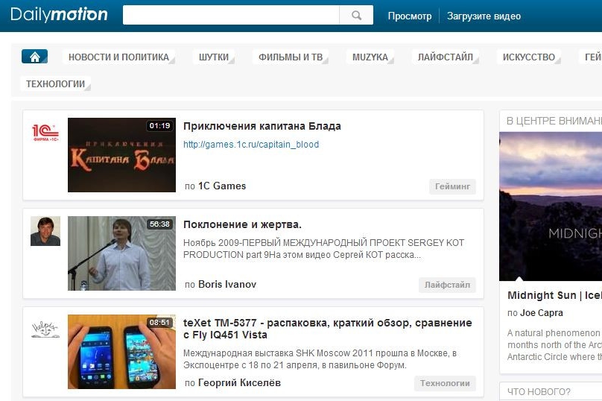
Task: Click the Международная выставка SHK description
Action: [x=320, y=359]
